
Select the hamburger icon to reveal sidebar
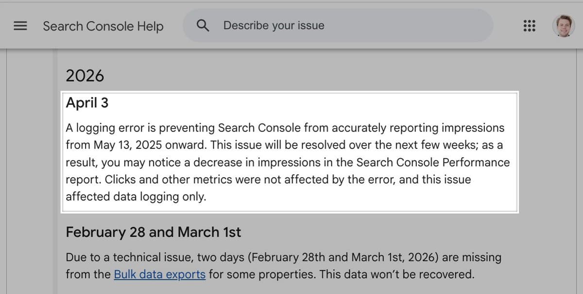[x=20, y=26]
